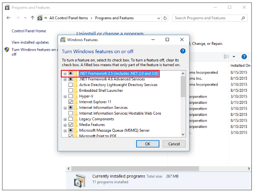The height and width of the screenshot is (194, 256).
Task: Click the Embedded Shell Launcher folder icon
Action: (75, 91)
